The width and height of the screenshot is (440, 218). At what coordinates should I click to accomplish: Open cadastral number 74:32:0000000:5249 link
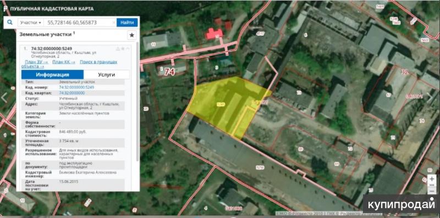click(x=76, y=87)
